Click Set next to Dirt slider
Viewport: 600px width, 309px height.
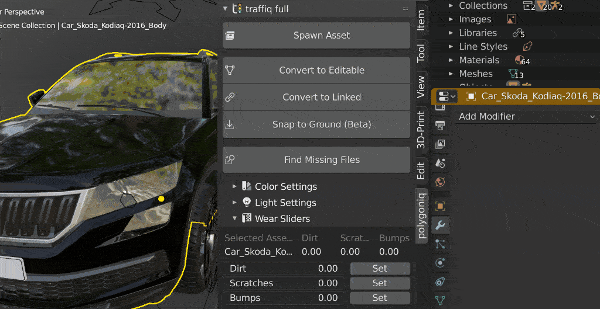[x=380, y=269]
